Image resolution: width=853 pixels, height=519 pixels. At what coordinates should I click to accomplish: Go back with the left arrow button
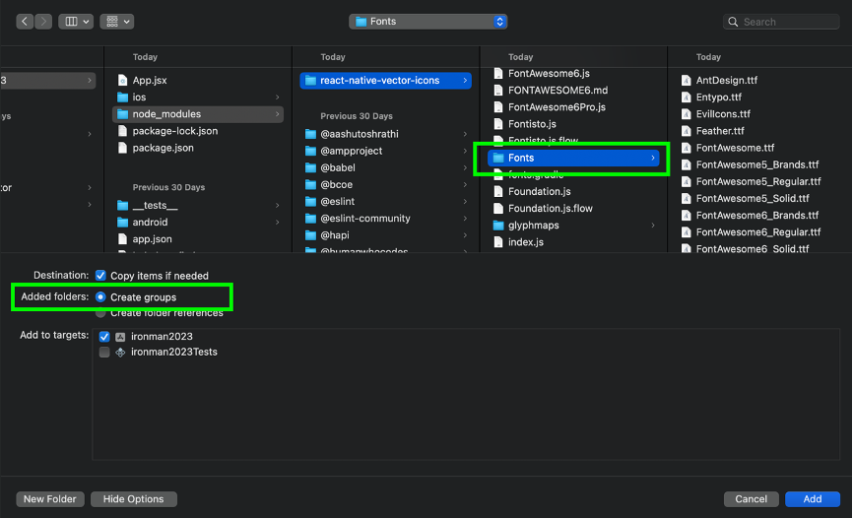pos(25,22)
